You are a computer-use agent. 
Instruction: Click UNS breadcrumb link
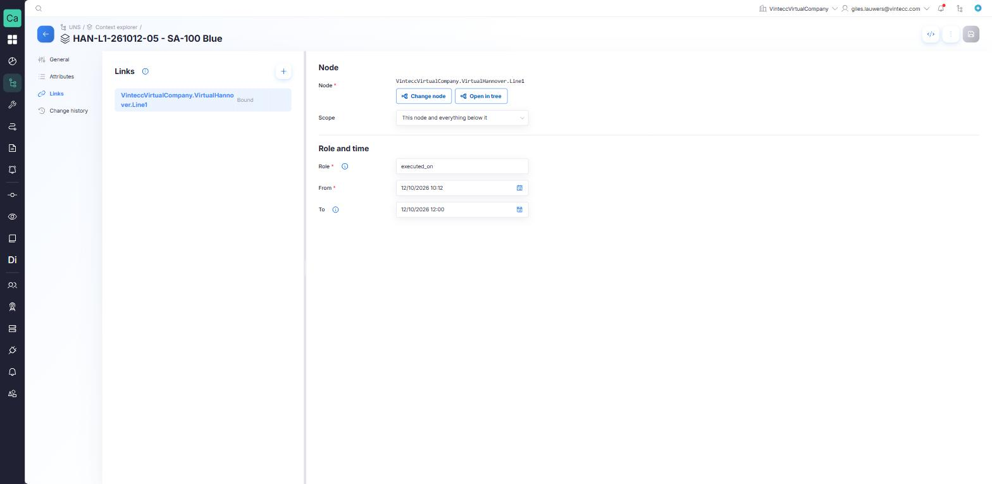tap(75, 27)
